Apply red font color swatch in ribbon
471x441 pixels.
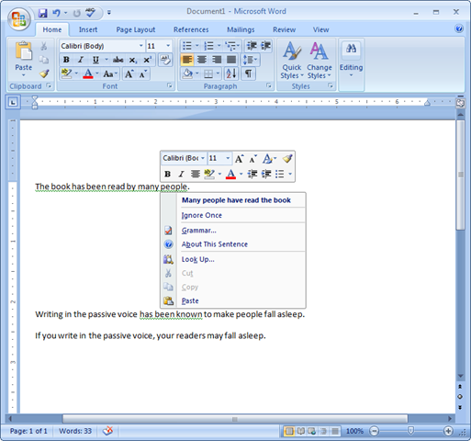point(88,73)
